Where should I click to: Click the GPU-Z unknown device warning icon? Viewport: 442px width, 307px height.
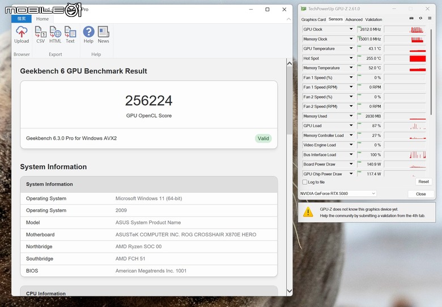point(308,212)
